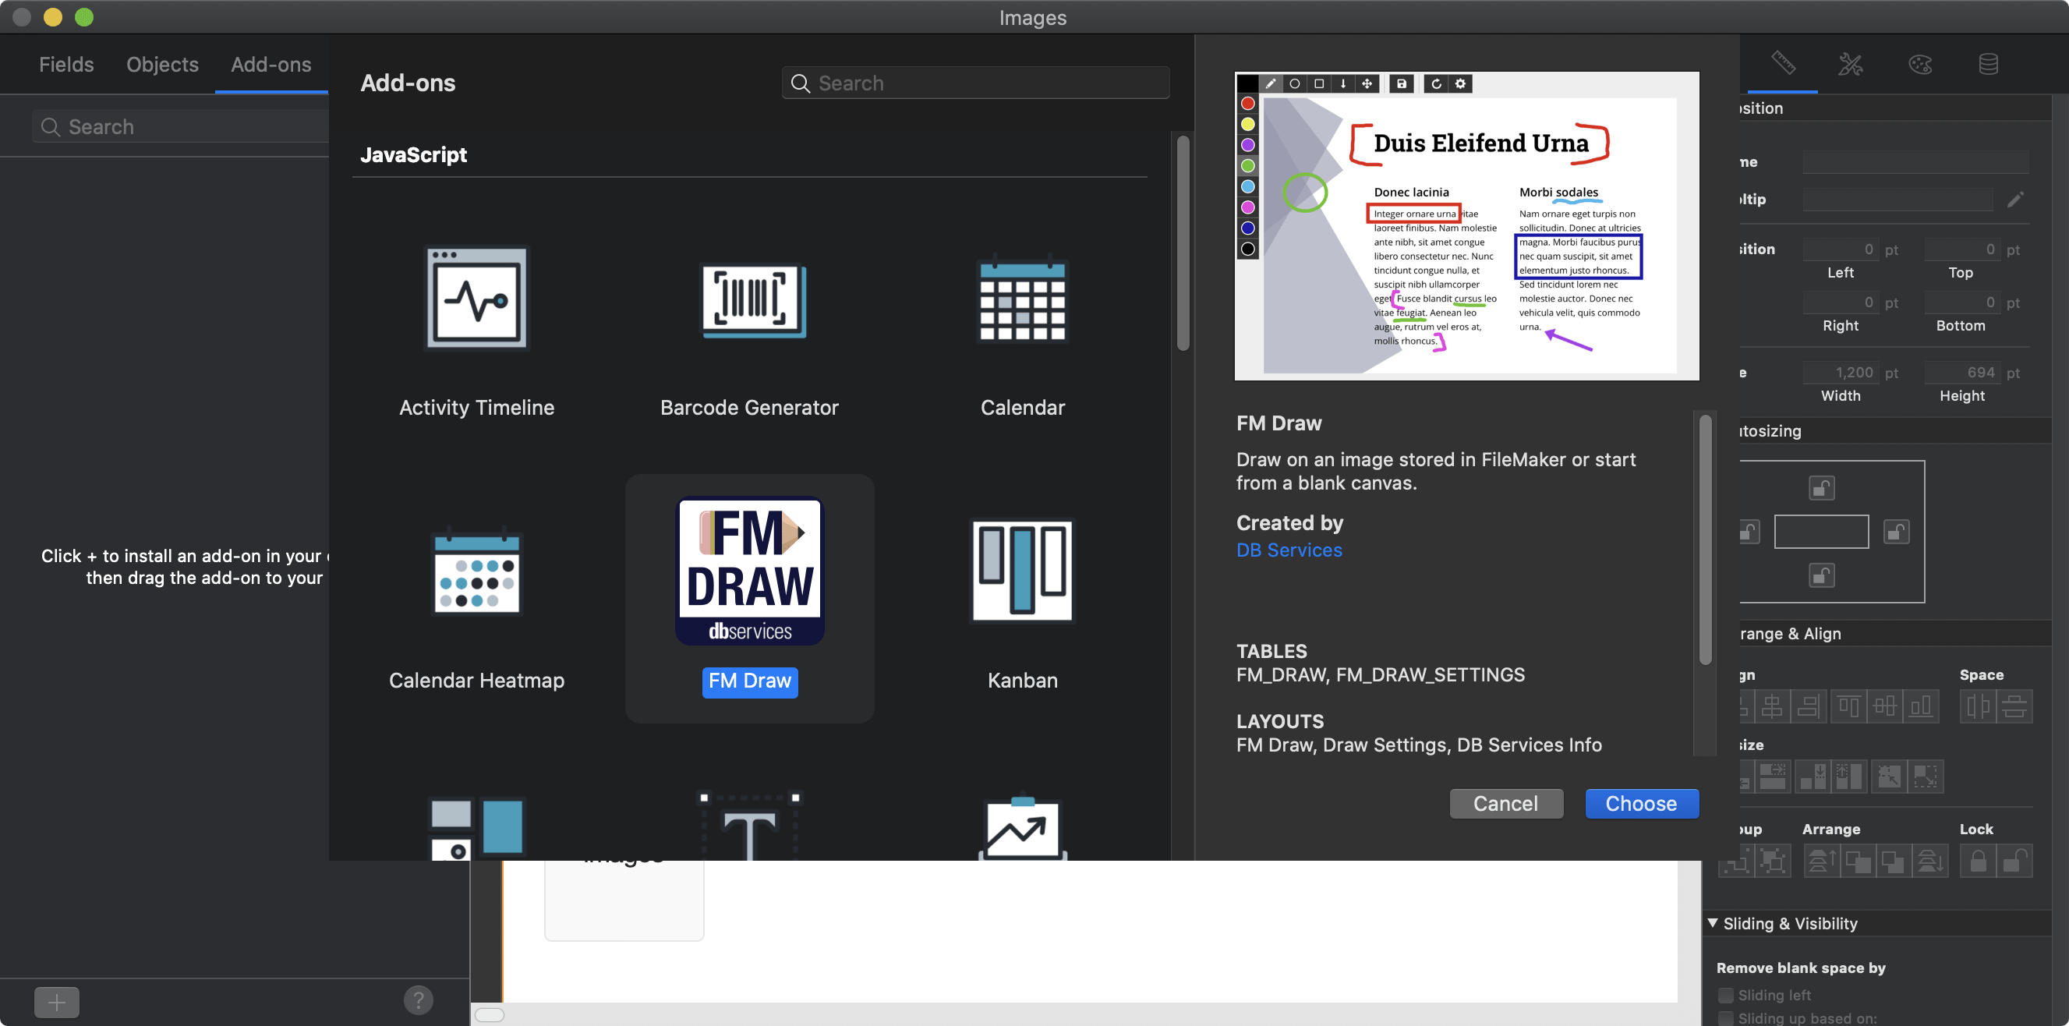Select the photo gallery add-on icon in bottom row
Image resolution: width=2069 pixels, height=1026 pixels.
[476, 827]
